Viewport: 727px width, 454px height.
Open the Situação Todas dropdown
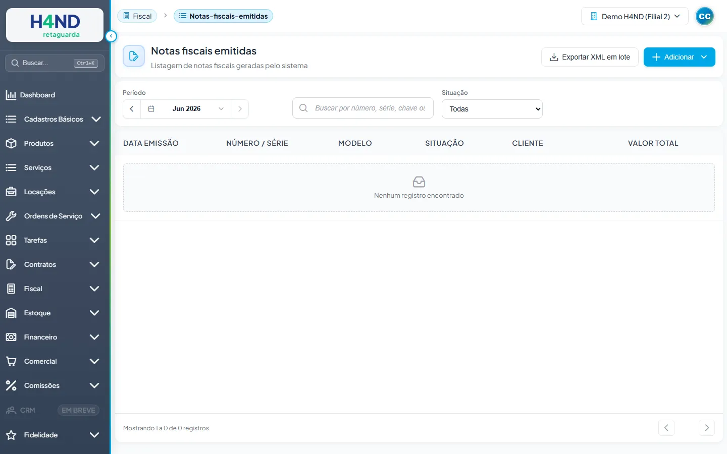(492, 109)
